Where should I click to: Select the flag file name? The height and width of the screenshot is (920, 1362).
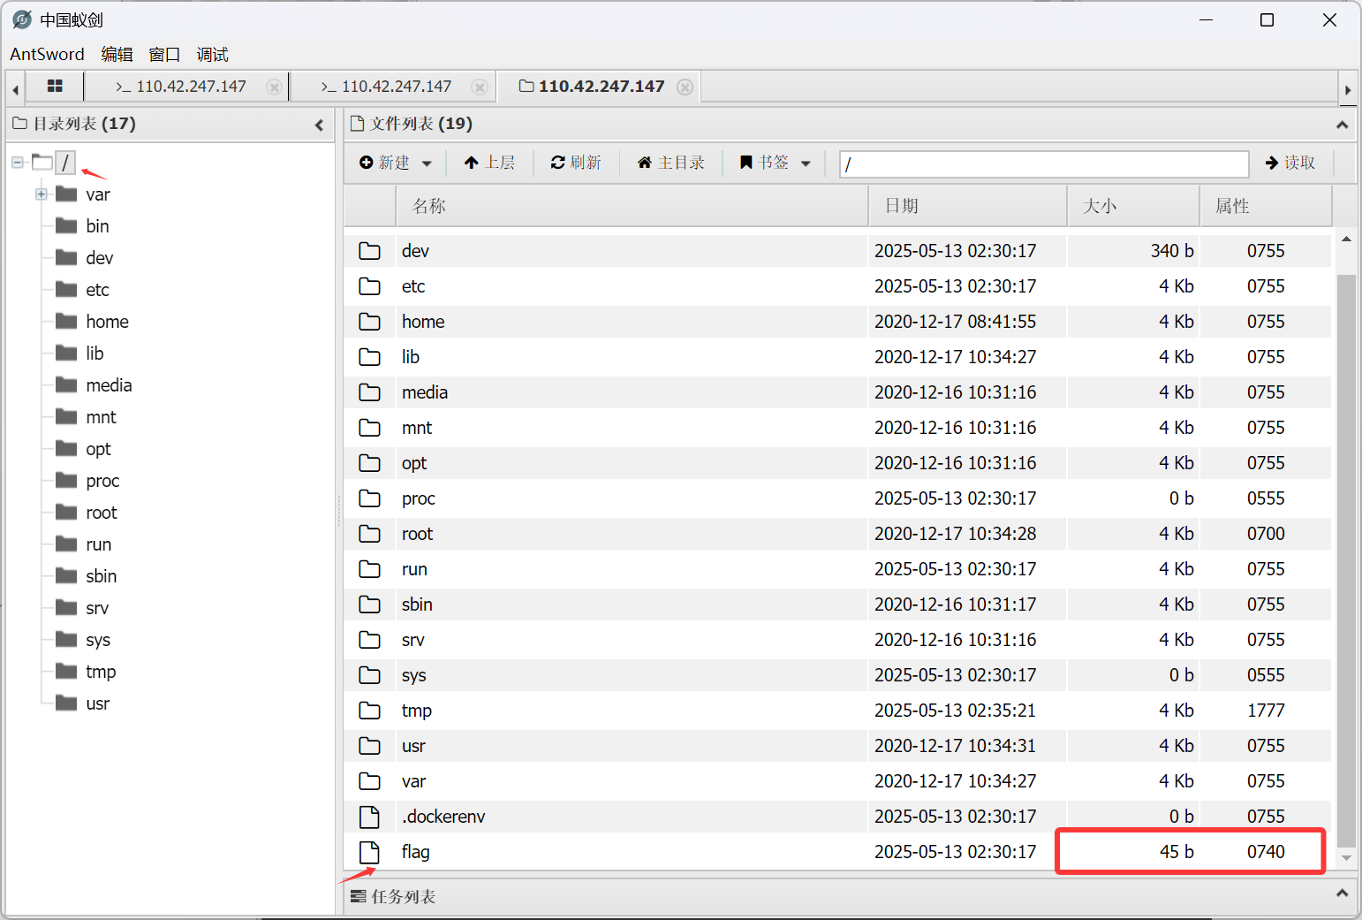(415, 852)
